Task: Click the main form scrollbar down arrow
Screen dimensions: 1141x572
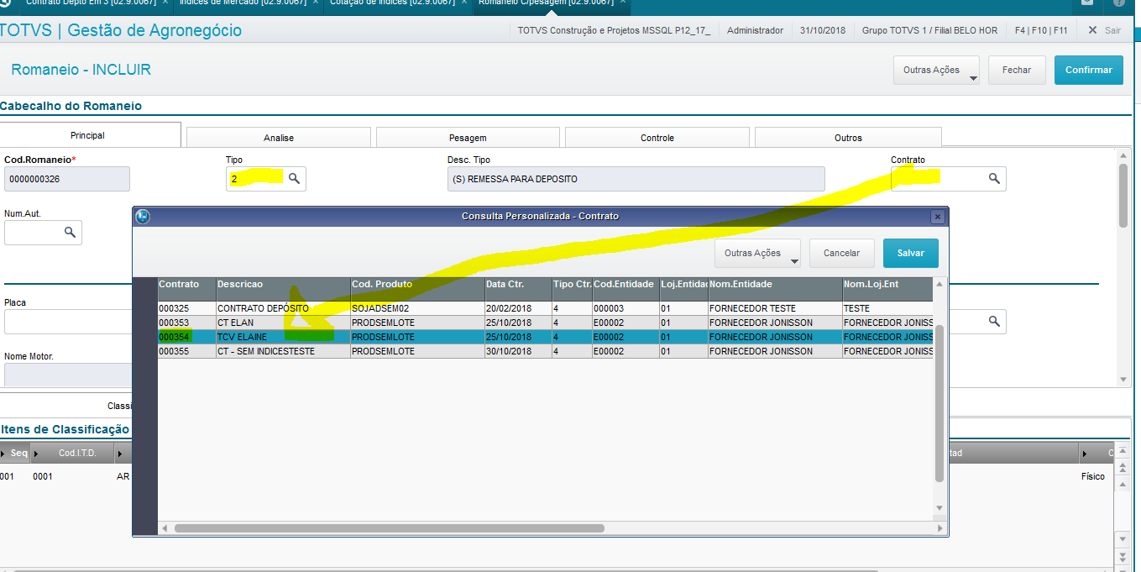Action: pyautogui.click(x=1123, y=380)
